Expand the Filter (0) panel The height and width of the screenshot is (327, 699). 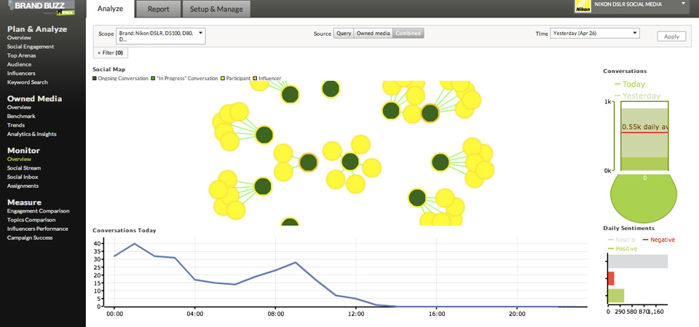[111, 52]
